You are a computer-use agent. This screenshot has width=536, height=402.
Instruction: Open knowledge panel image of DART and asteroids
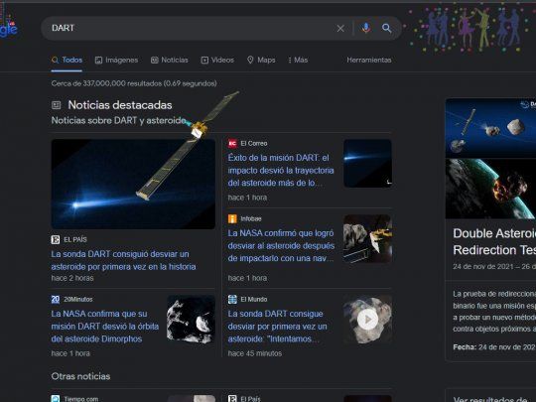(490, 128)
